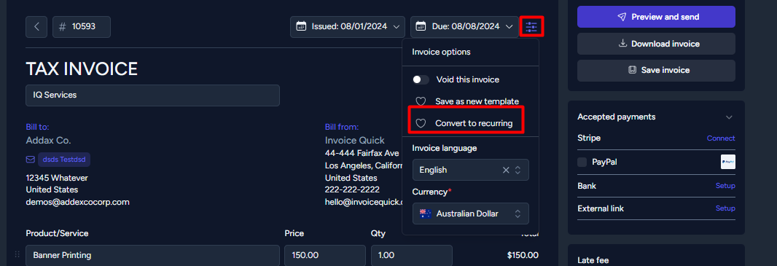Image resolution: width=777 pixels, height=266 pixels.
Task: Select Convert to recurring option
Action: click(474, 123)
